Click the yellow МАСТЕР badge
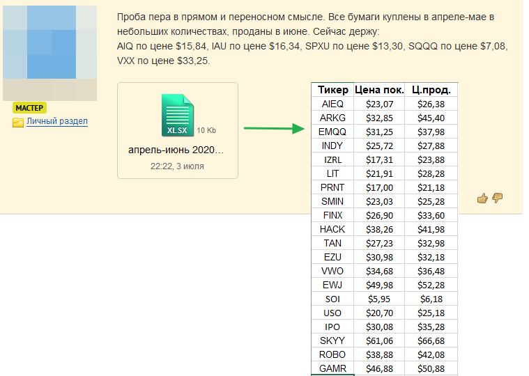The image size is (529, 376). point(29,108)
